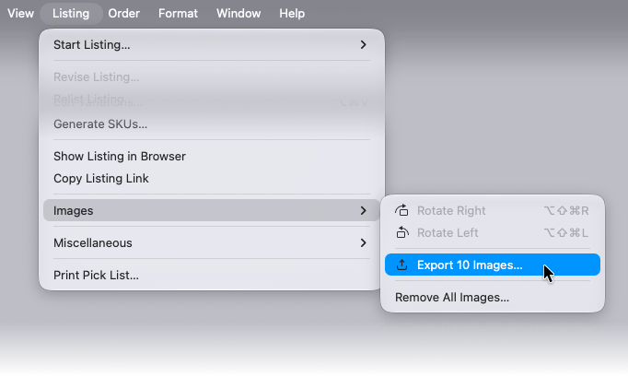
Task: Choose Export 10 Images…
Action: coord(493,265)
